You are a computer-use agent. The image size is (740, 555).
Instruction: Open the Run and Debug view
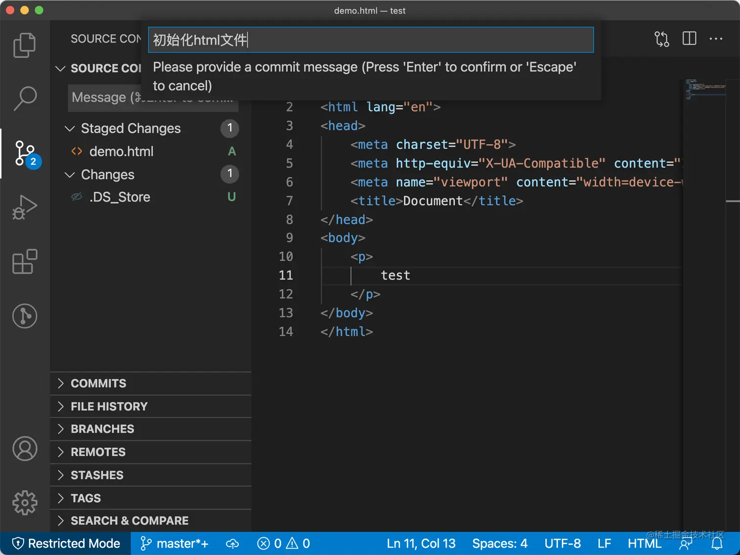pyautogui.click(x=24, y=207)
